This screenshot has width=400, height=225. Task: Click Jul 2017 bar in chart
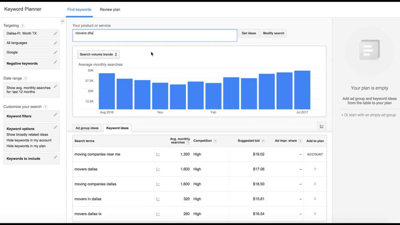[302, 90]
